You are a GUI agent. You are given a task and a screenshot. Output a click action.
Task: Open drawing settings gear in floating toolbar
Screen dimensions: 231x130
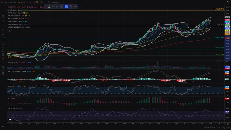tap(62, 7)
